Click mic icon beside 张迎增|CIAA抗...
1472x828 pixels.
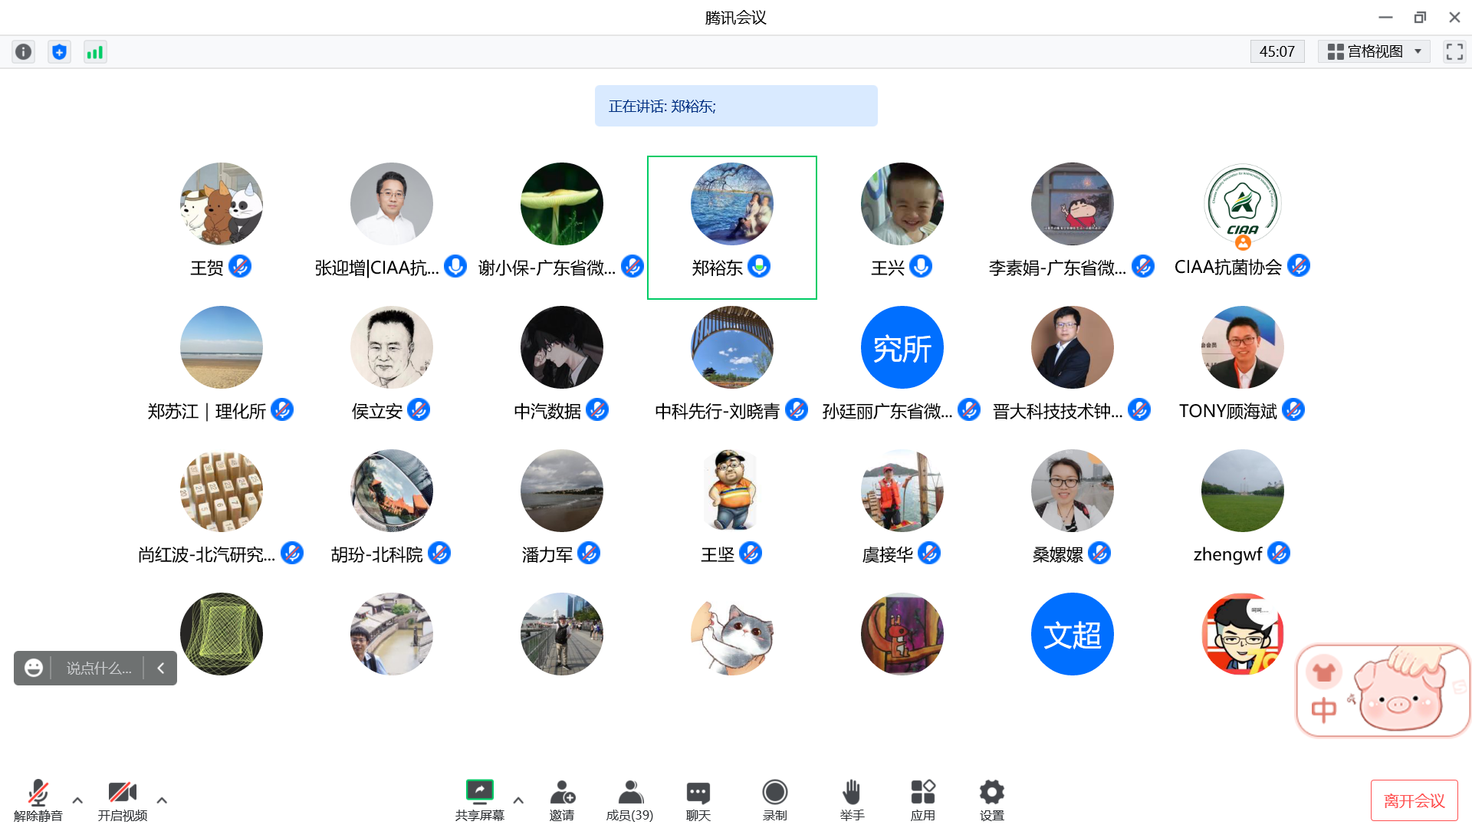coord(455,266)
